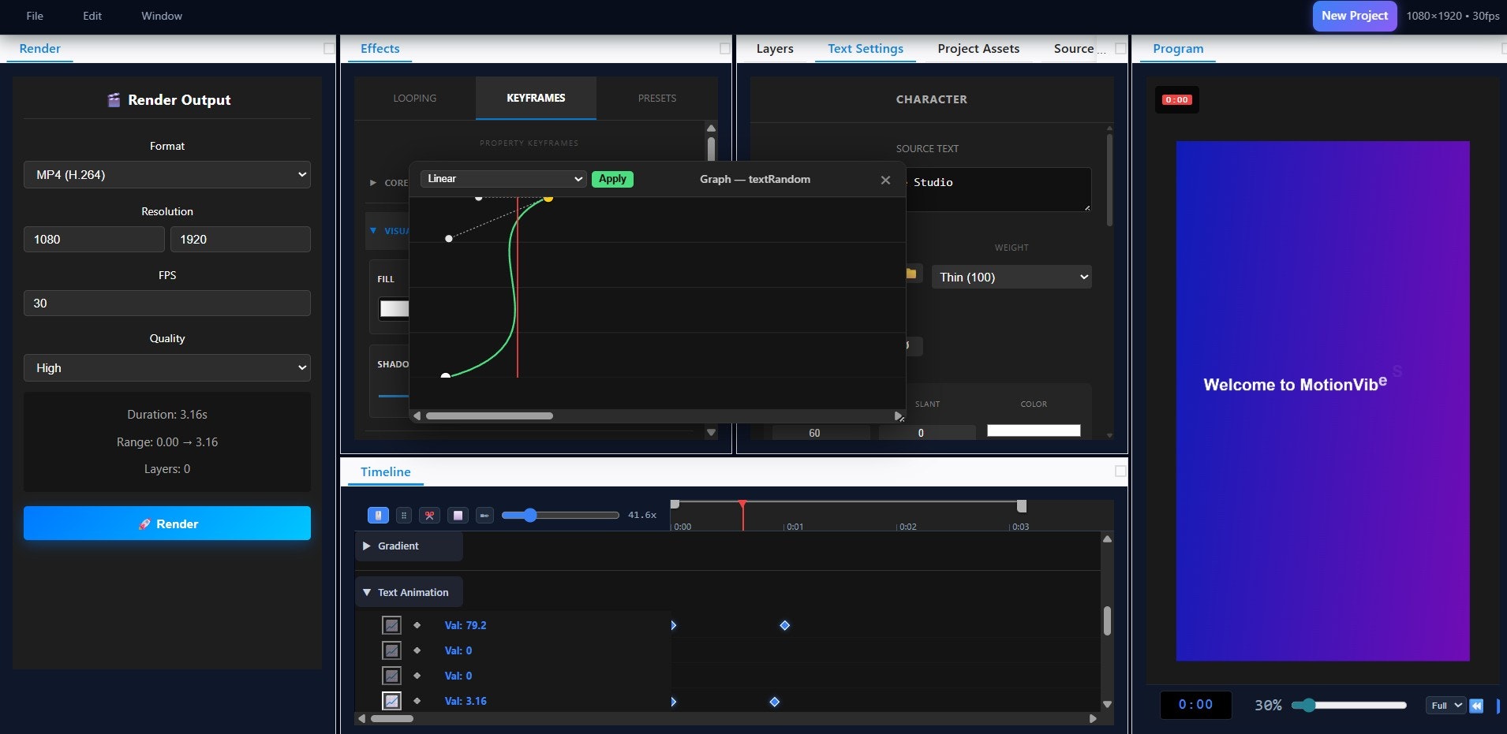Image resolution: width=1507 pixels, height=734 pixels.
Task: Open the Format dropdown MP4 (H.264)
Action: 167,175
